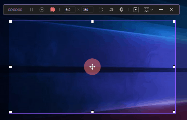Click the bottom-right corner resize handle

pyautogui.click(x=174, y=112)
